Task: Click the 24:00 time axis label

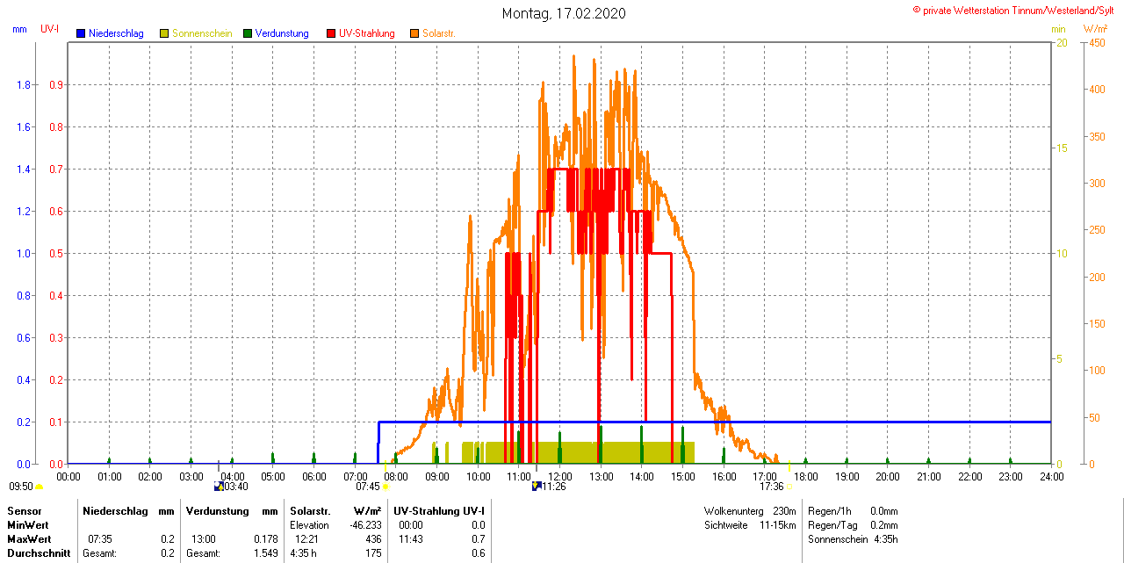Action: point(1051,476)
